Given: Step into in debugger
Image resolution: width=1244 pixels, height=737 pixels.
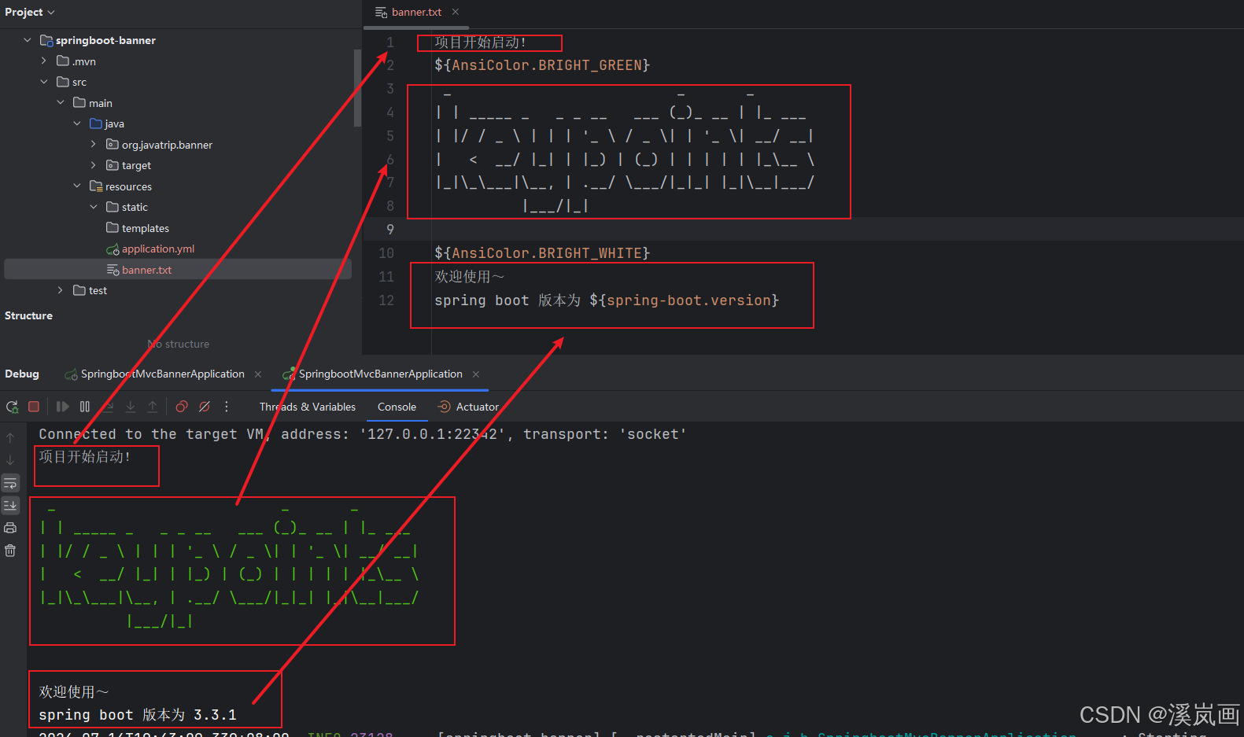Looking at the screenshot, I should click(x=131, y=407).
